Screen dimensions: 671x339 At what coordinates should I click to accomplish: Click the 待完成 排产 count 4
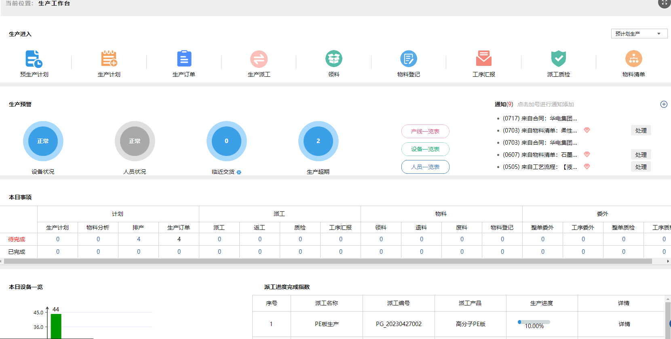[x=139, y=239]
